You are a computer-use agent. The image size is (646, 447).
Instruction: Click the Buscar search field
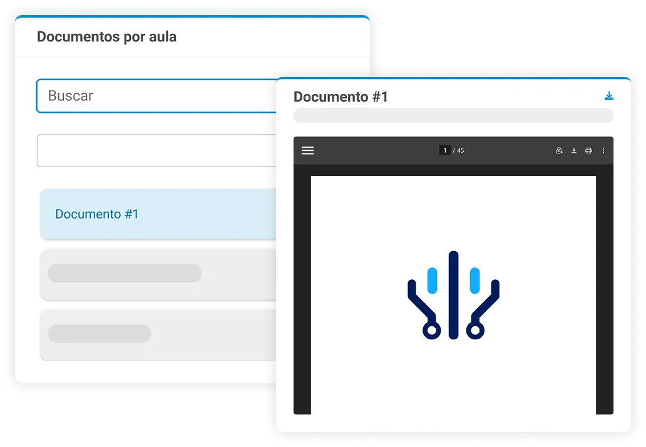coord(156,96)
